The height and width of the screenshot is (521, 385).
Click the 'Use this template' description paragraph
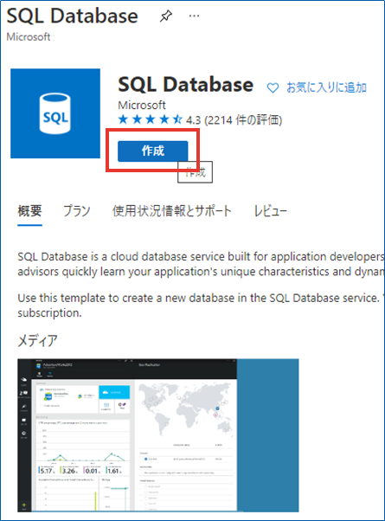click(x=201, y=306)
